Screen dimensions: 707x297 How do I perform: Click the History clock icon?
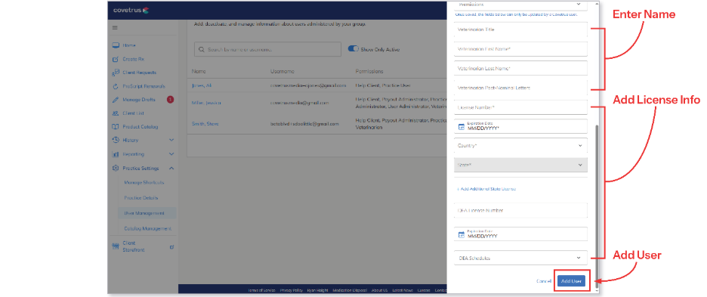click(116, 141)
